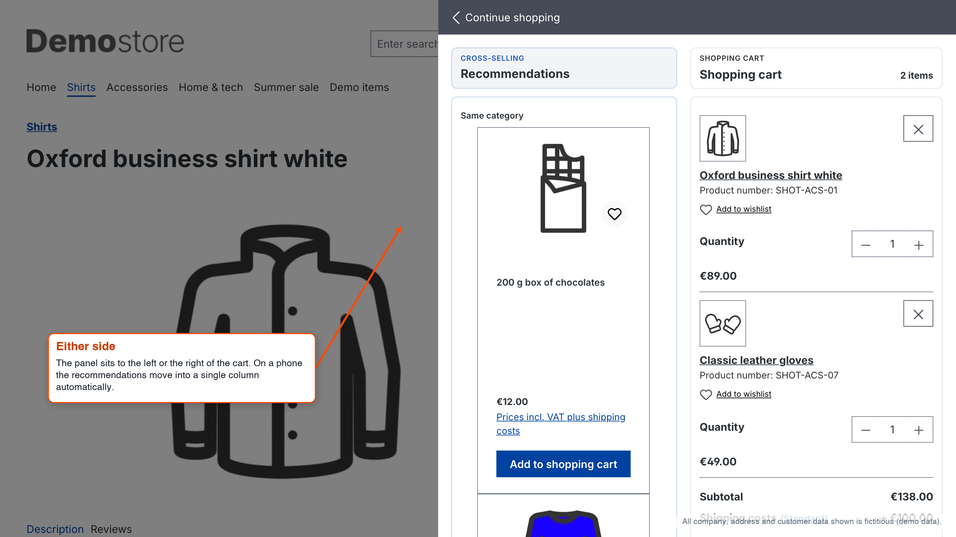Open Home & tech menu item

click(x=211, y=87)
